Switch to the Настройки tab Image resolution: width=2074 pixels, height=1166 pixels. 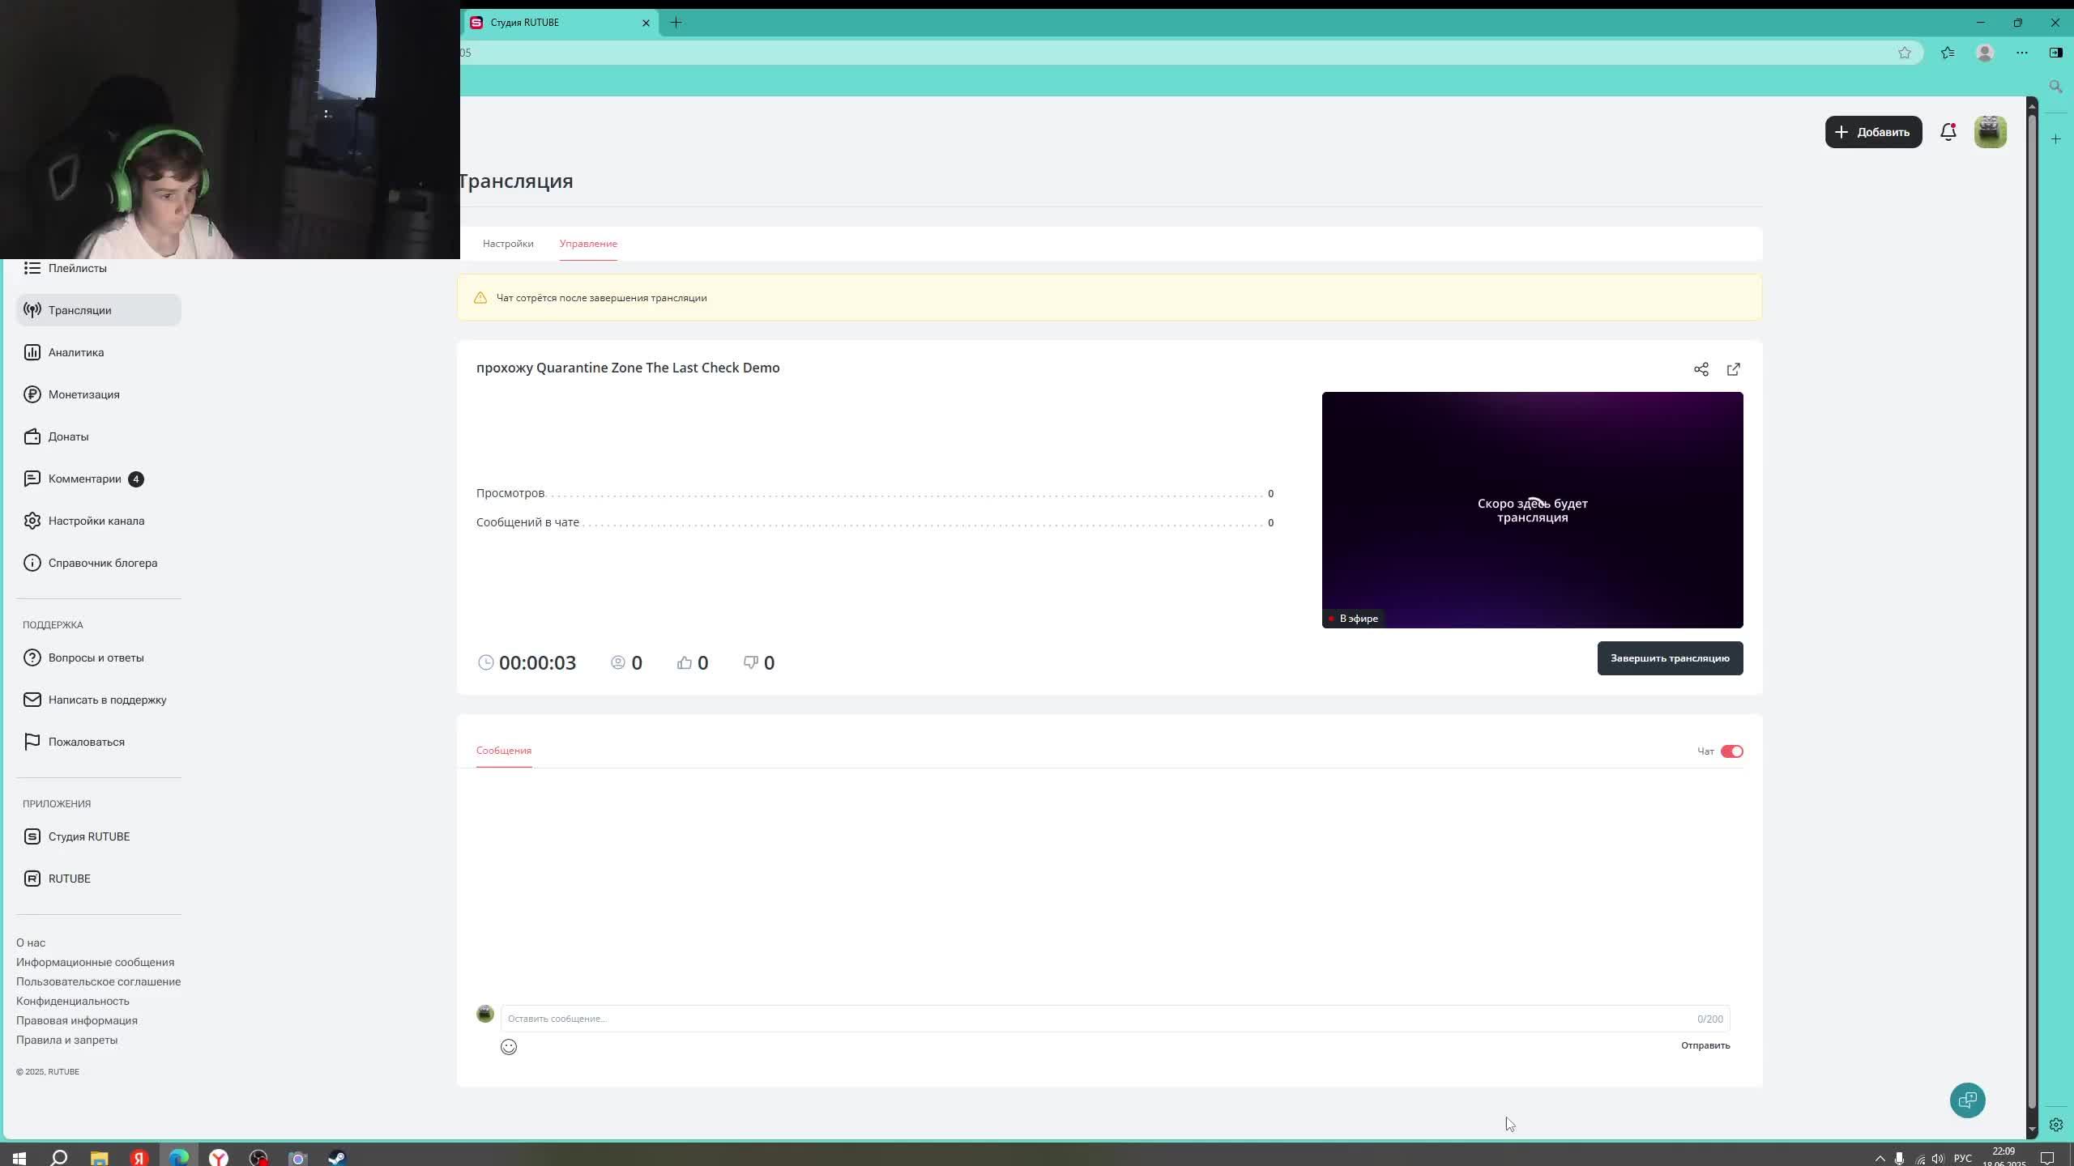[508, 244]
